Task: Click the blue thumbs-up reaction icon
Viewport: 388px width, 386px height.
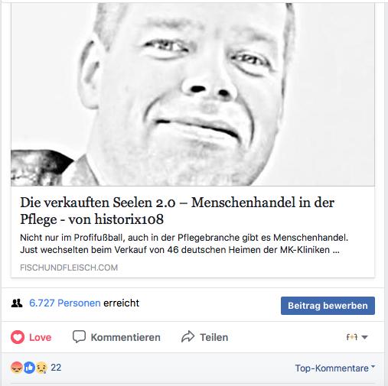Action: [29, 368]
